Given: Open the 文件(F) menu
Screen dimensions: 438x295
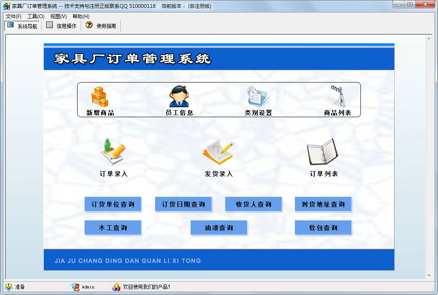Looking at the screenshot, I should point(14,17).
